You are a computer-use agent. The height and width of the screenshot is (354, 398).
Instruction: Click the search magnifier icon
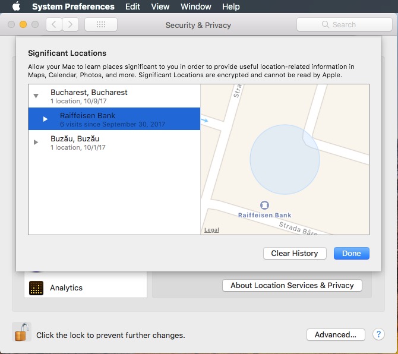325,24
